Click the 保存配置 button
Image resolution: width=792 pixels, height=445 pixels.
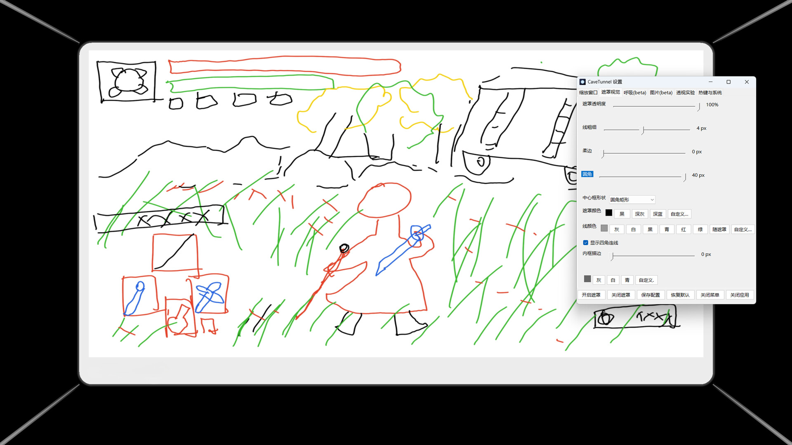(651, 295)
